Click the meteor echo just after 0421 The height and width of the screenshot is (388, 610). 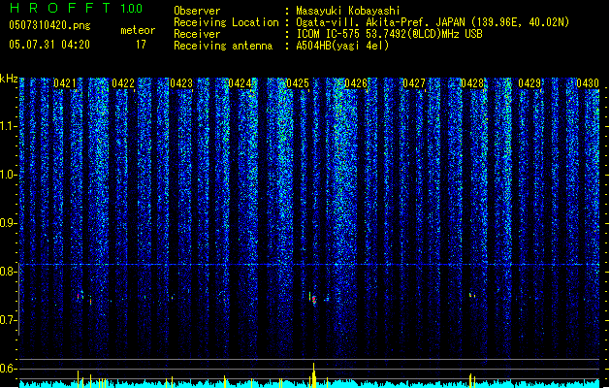[x=80, y=296]
